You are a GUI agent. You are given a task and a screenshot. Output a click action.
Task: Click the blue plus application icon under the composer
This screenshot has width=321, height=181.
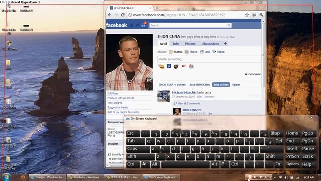[169, 66]
